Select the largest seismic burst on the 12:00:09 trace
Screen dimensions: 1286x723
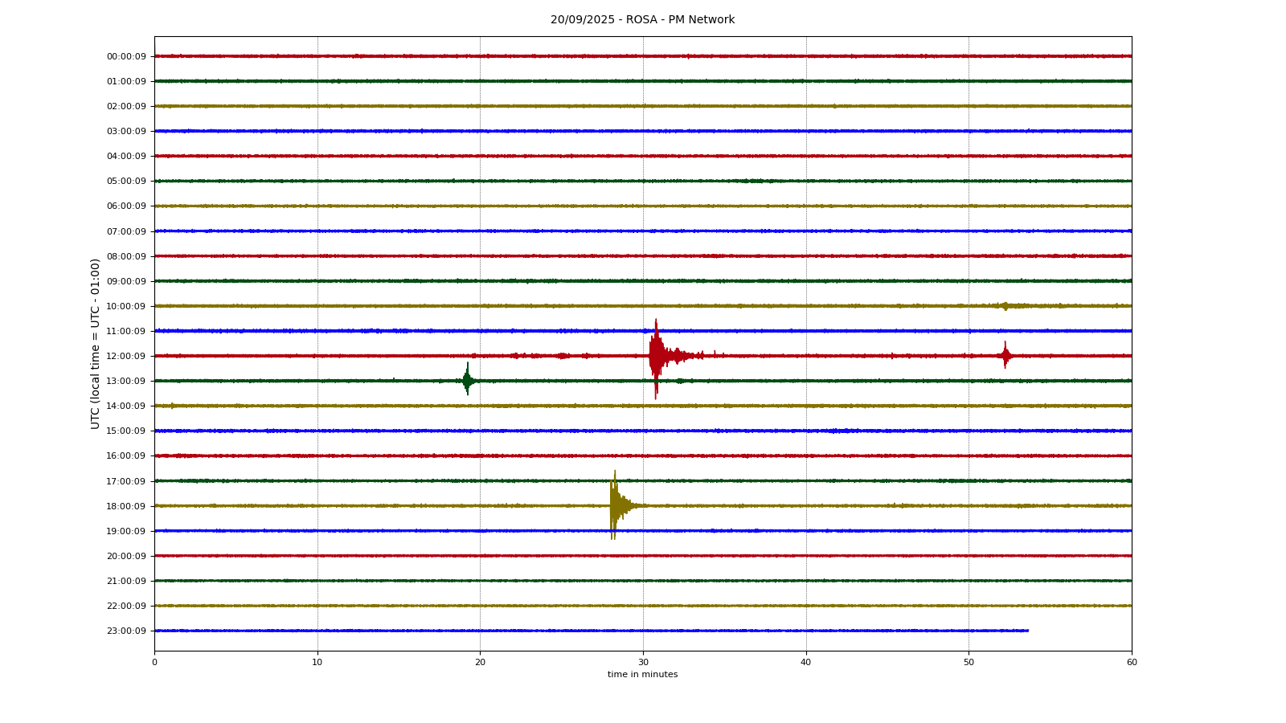[656, 356]
